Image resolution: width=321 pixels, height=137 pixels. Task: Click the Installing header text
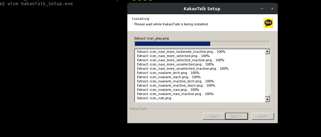click(140, 19)
